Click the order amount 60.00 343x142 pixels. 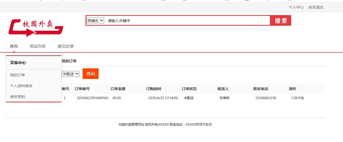[117, 98]
